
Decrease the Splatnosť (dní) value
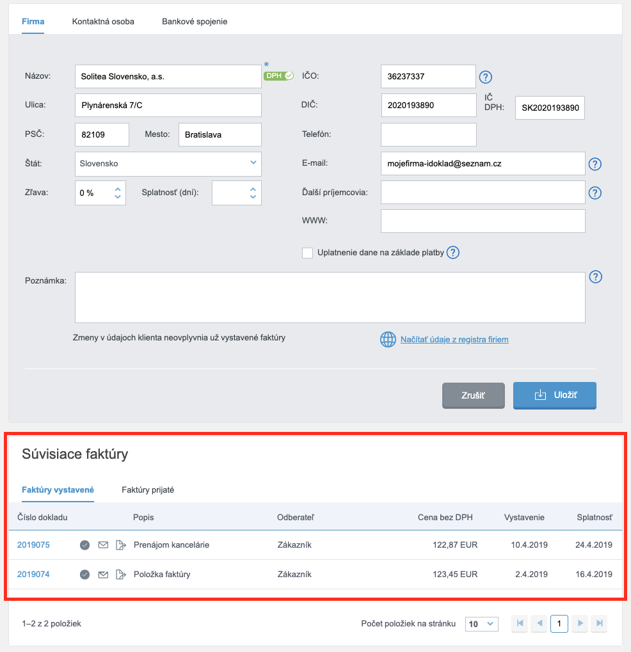point(253,197)
